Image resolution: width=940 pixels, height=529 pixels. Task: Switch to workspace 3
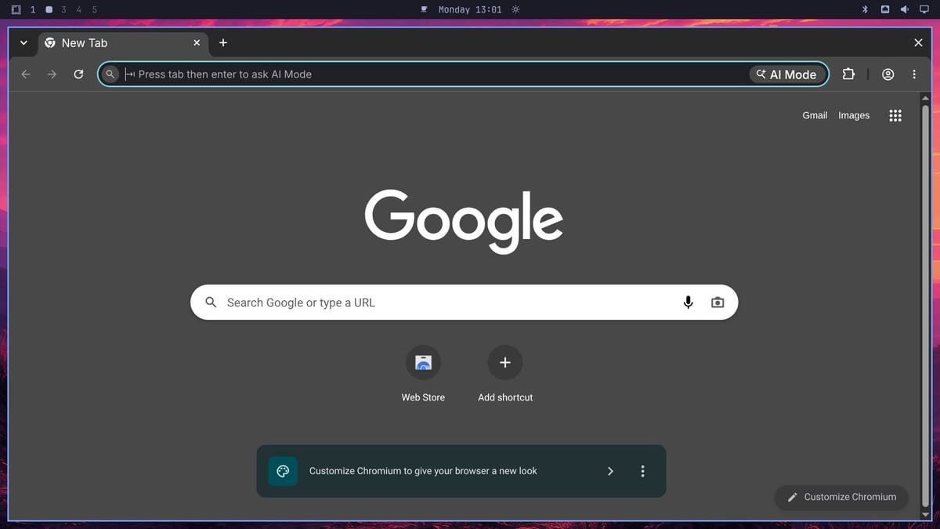pyautogui.click(x=63, y=9)
